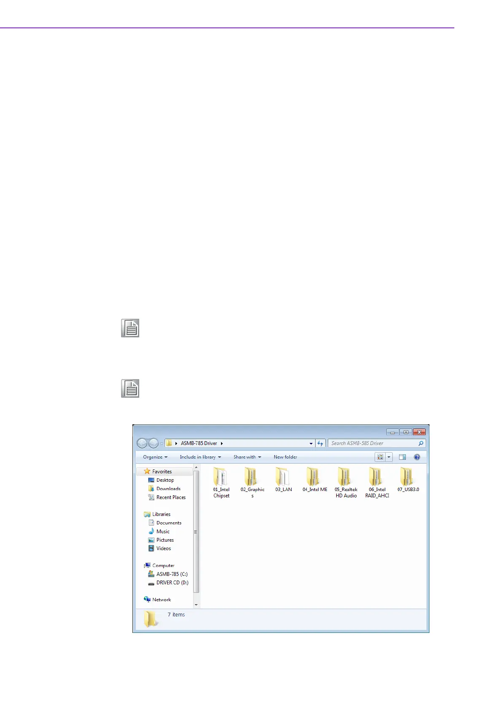Open the 04_Intel ME folder
502x711 pixels.
315,479
